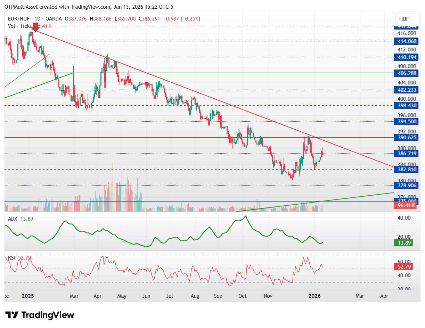Viewport: 425px width, 328px height.
Task: Click the high value H388.166
Action: click(x=101, y=19)
